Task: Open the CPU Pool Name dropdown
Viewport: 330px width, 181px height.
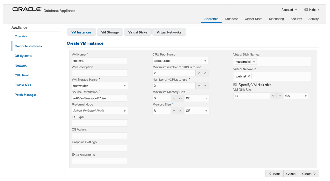Action: click(205, 61)
